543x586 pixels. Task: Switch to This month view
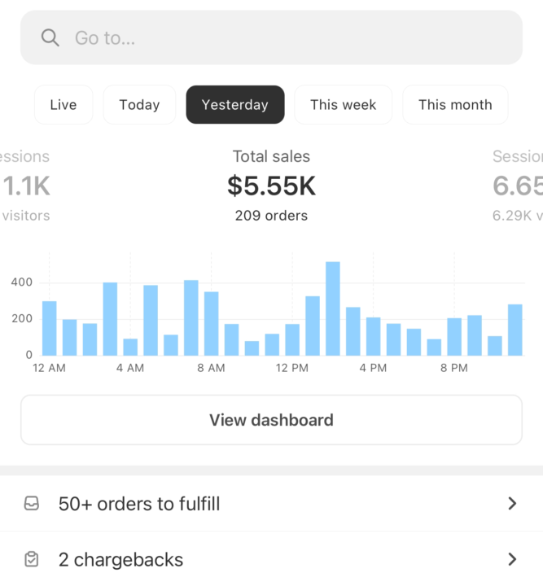click(455, 105)
